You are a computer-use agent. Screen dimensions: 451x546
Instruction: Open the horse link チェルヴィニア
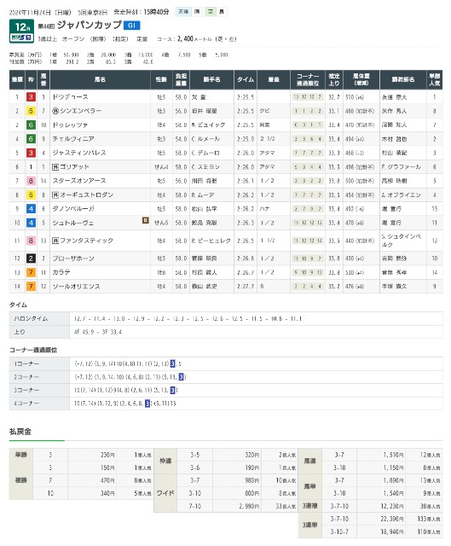73,139
